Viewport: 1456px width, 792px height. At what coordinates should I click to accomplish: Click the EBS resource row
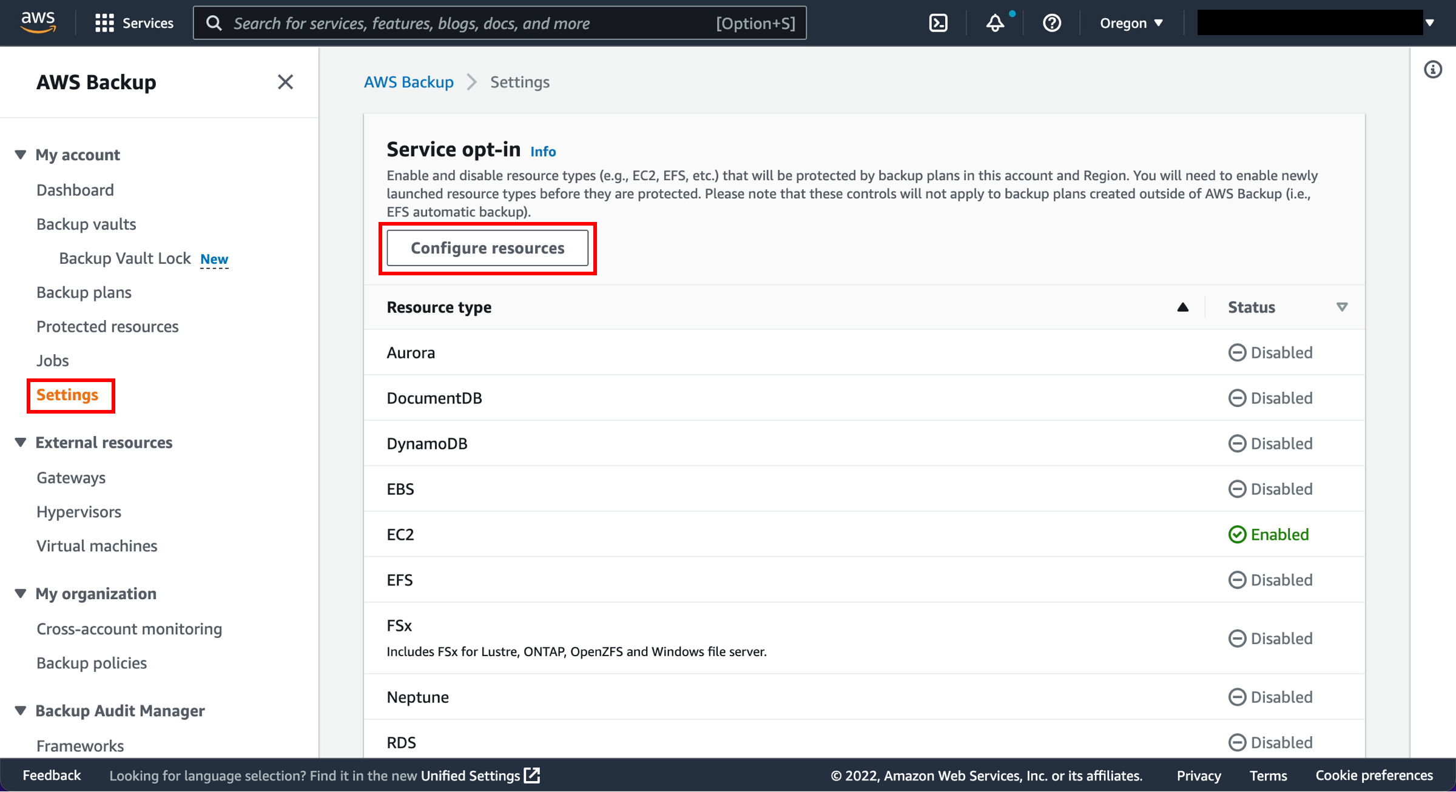(864, 489)
